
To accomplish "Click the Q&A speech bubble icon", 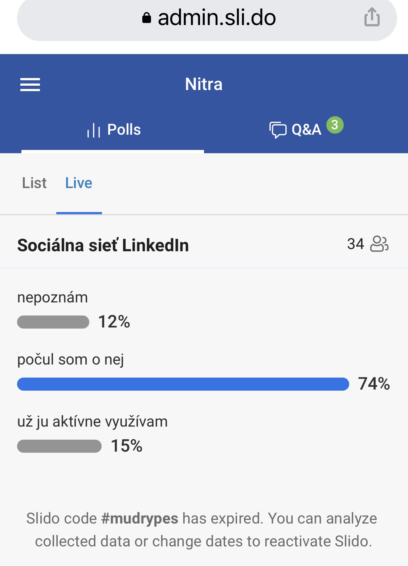I will (x=278, y=130).
